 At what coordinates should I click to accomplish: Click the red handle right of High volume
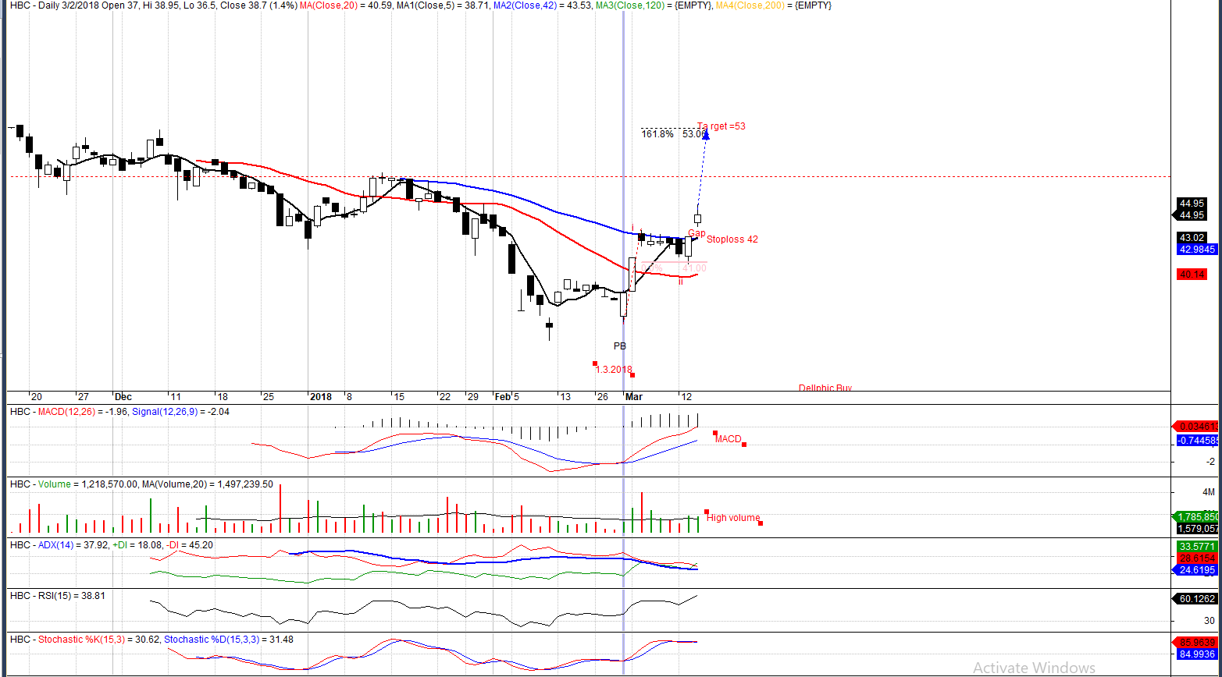point(761,523)
